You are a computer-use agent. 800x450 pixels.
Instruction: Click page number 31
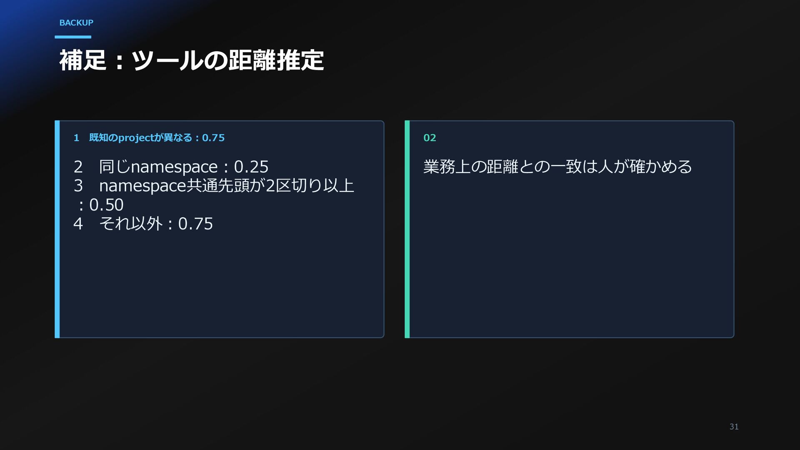click(734, 427)
